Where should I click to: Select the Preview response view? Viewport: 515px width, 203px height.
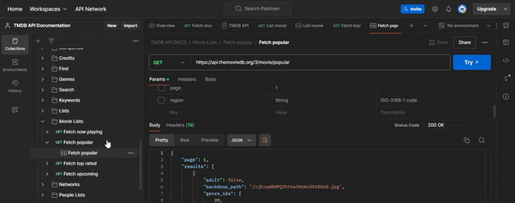pyautogui.click(x=210, y=140)
